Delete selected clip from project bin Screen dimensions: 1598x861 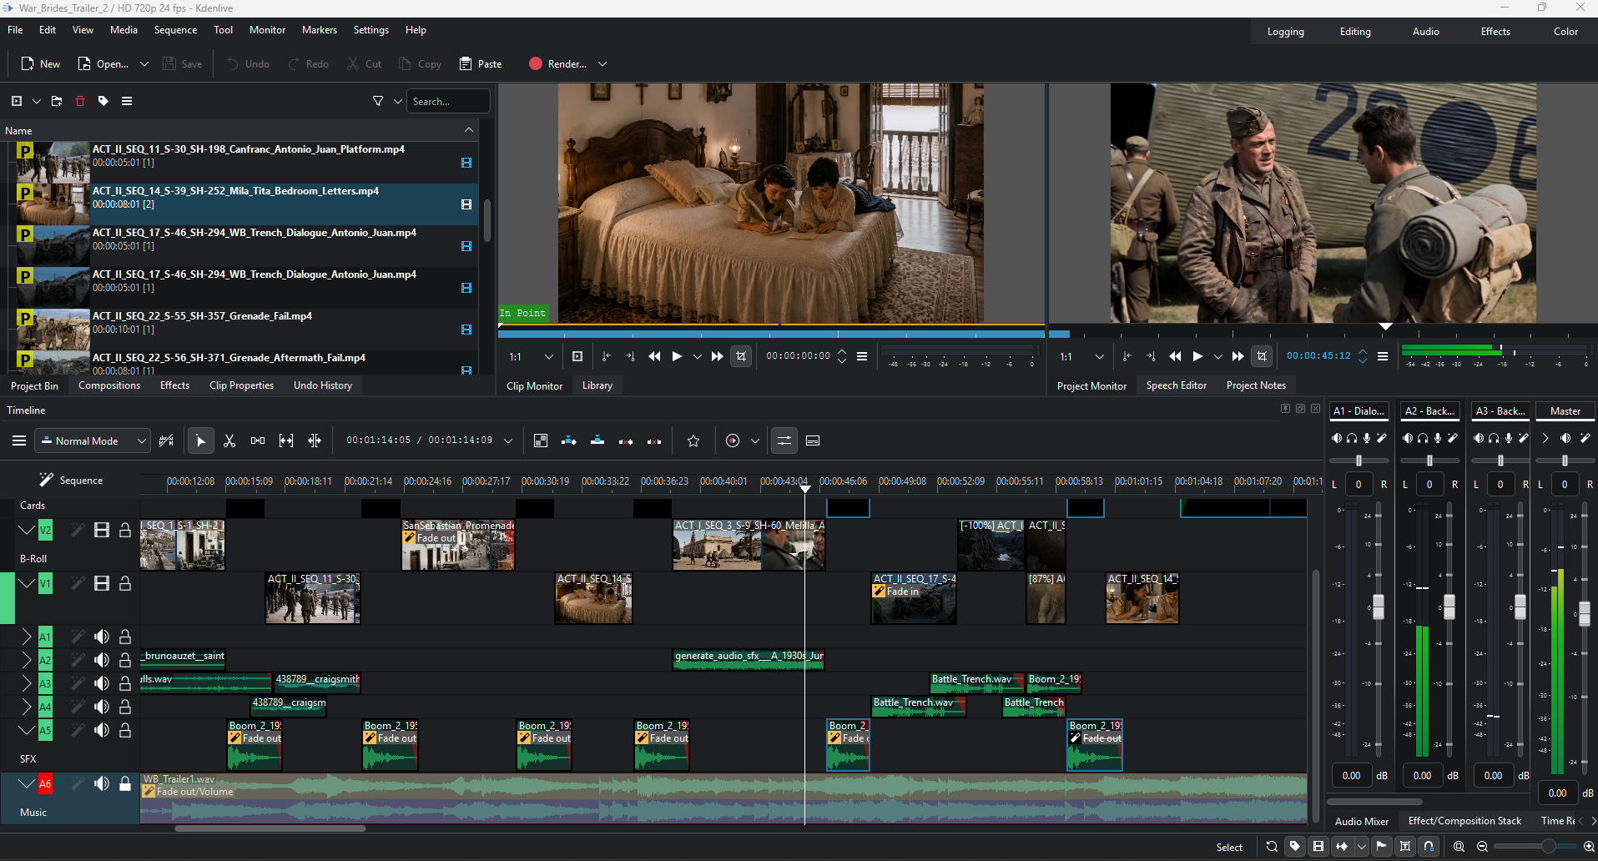[80, 101]
